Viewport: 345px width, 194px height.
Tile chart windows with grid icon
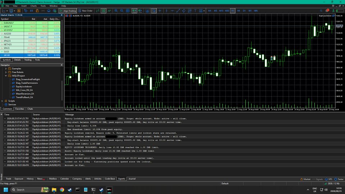click(128, 10)
